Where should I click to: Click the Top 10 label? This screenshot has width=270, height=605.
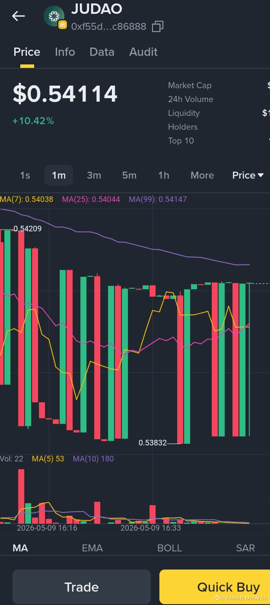[x=181, y=141]
